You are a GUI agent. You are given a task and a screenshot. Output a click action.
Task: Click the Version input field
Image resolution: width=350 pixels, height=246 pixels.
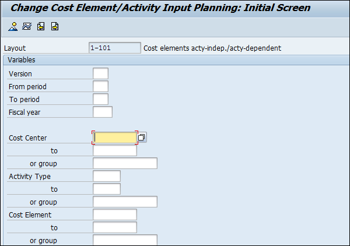point(100,73)
